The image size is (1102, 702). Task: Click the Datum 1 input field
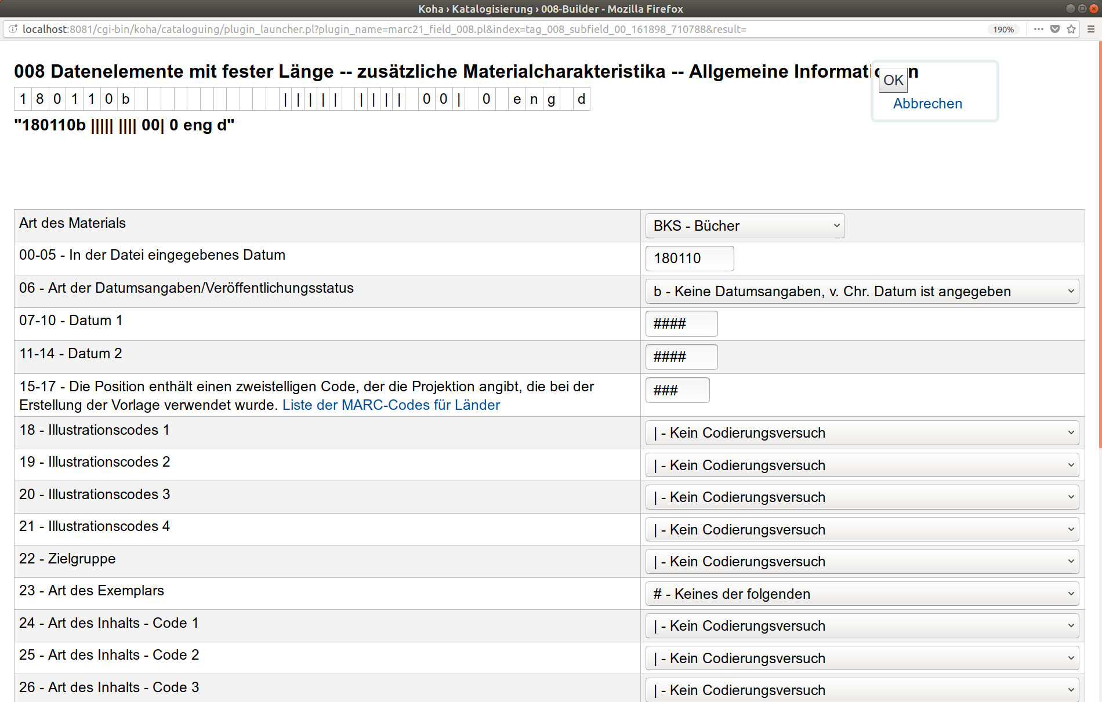(x=681, y=324)
